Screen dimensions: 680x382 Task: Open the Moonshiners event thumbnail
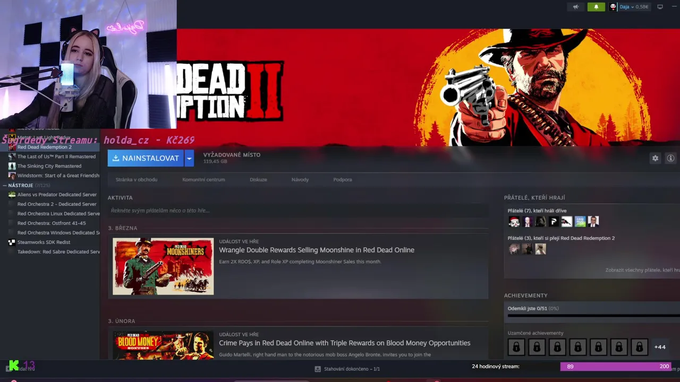click(163, 266)
